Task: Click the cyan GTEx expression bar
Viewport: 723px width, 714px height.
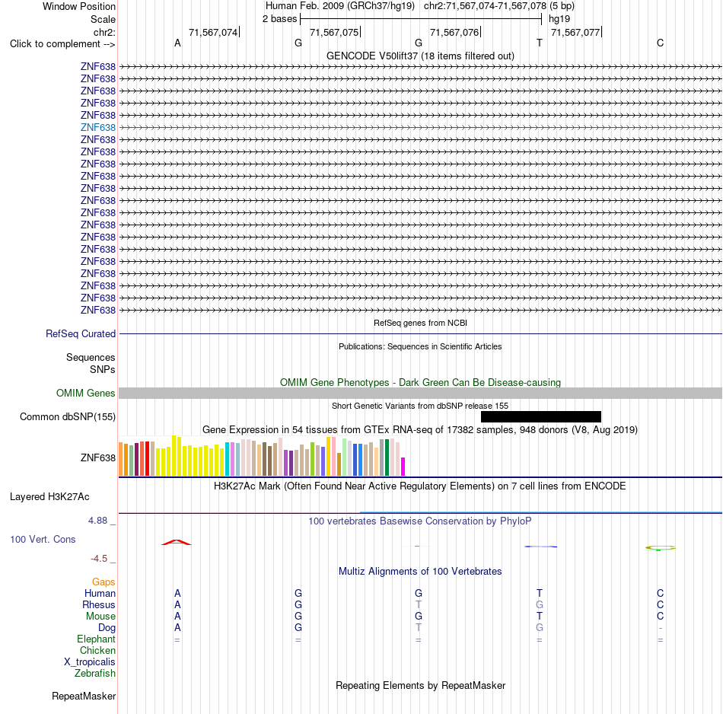Action: pos(228,459)
